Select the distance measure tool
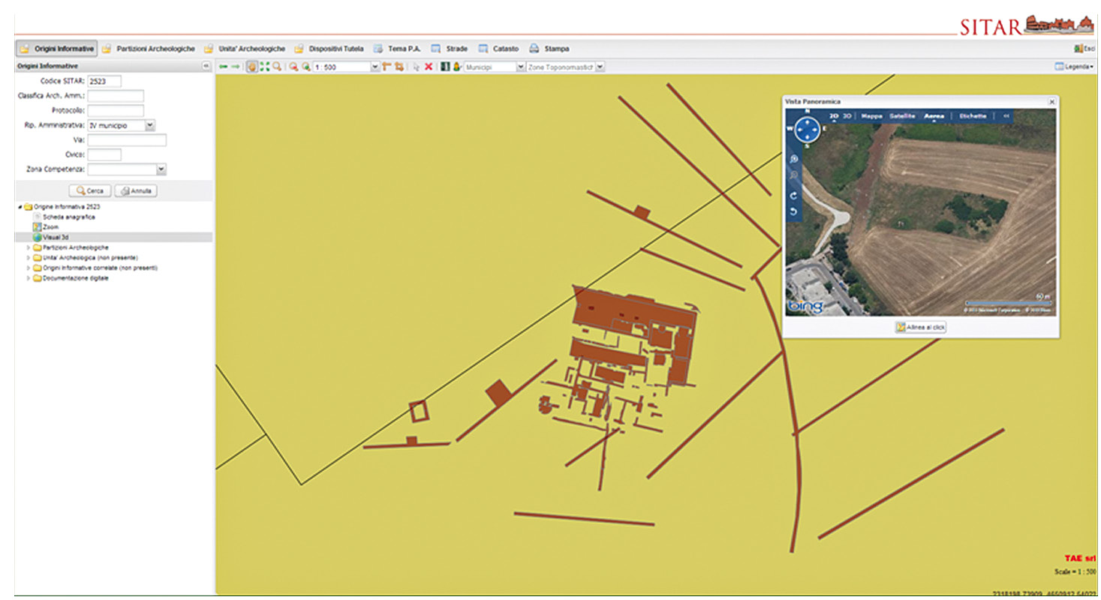Screen dimensions: 1101x600 pyautogui.click(x=386, y=67)
